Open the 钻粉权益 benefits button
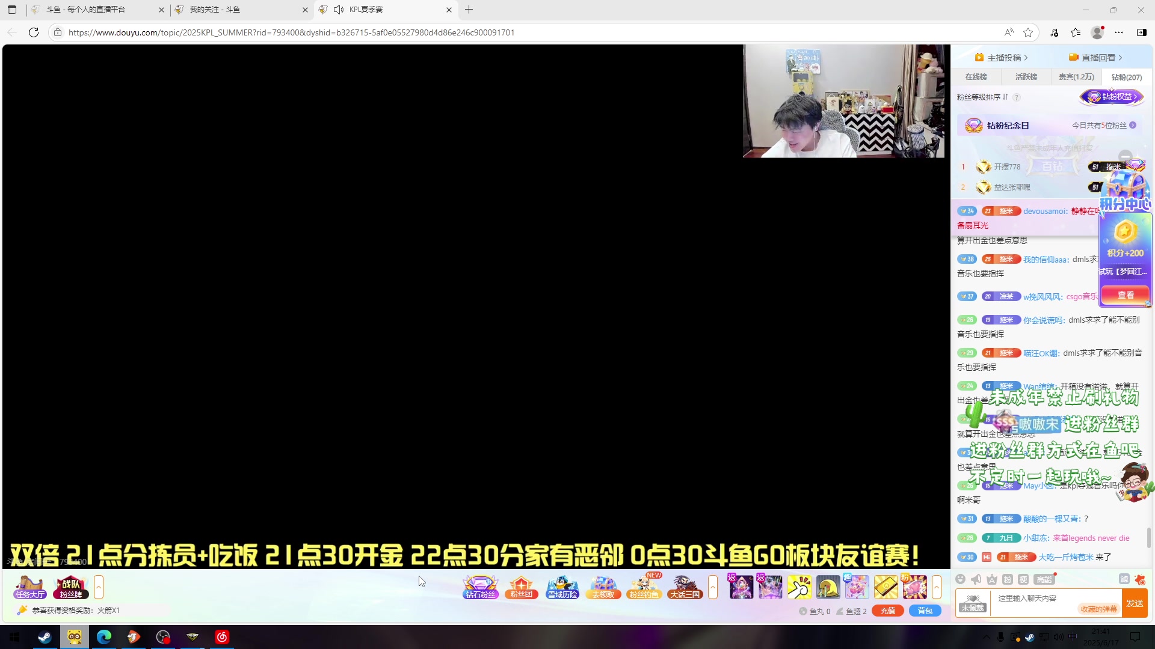1155x649 pixels. click(x=1112, y=97)
